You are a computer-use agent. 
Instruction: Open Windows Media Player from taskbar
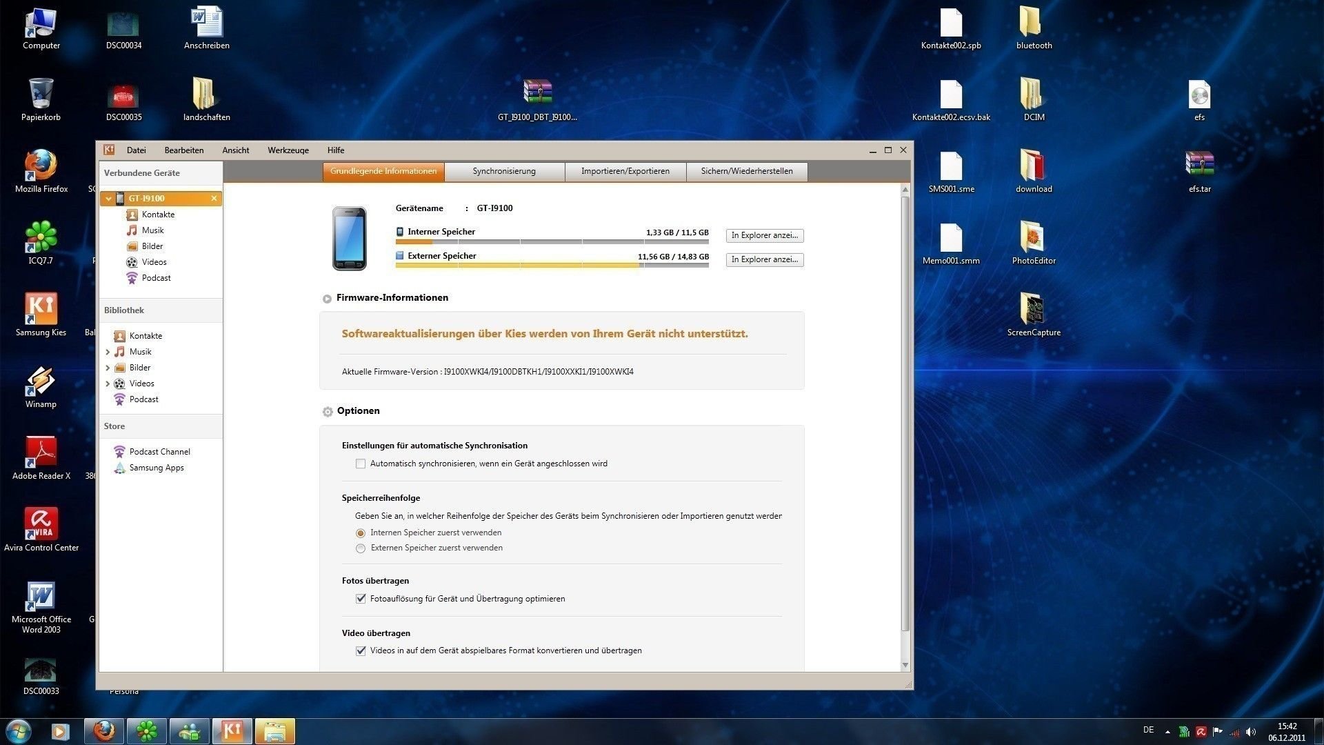tap(61, 731)
